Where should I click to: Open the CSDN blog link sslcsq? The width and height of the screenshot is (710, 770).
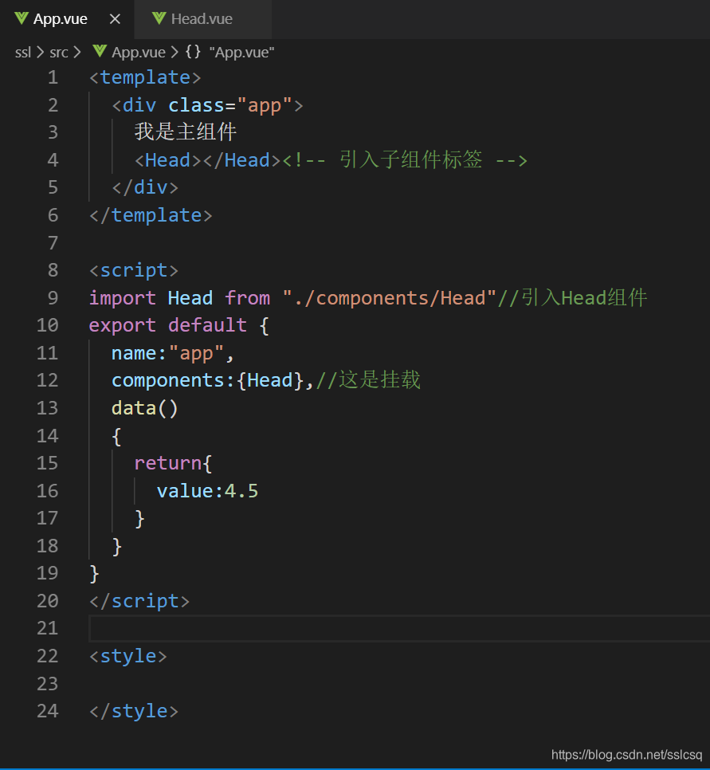[x=626, y=754]
